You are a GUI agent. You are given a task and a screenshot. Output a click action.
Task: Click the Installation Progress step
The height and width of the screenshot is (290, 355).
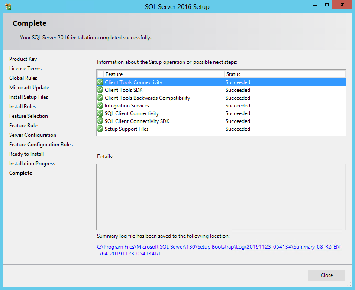click(32, 164)
